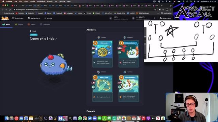Open the Window menu
The width and height of the screenshot is (218, 122).
[62, 1]
